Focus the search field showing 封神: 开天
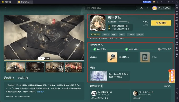This screenshot has width=179, height=102. (x=111, y=8)
